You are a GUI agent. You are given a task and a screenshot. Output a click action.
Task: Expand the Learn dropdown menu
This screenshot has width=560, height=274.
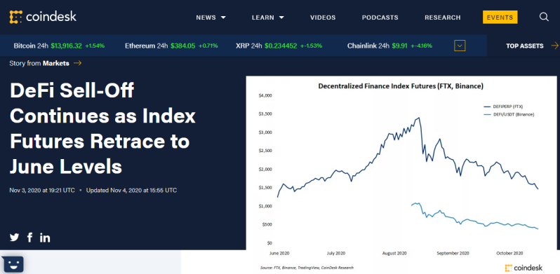[268, 18]
